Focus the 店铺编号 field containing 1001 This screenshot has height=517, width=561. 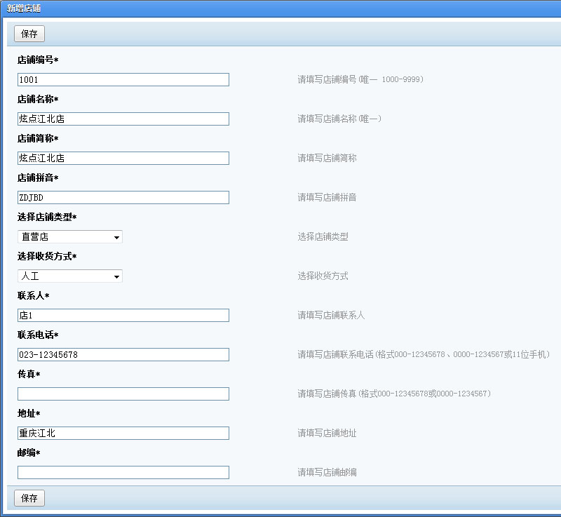click(123, 79)
